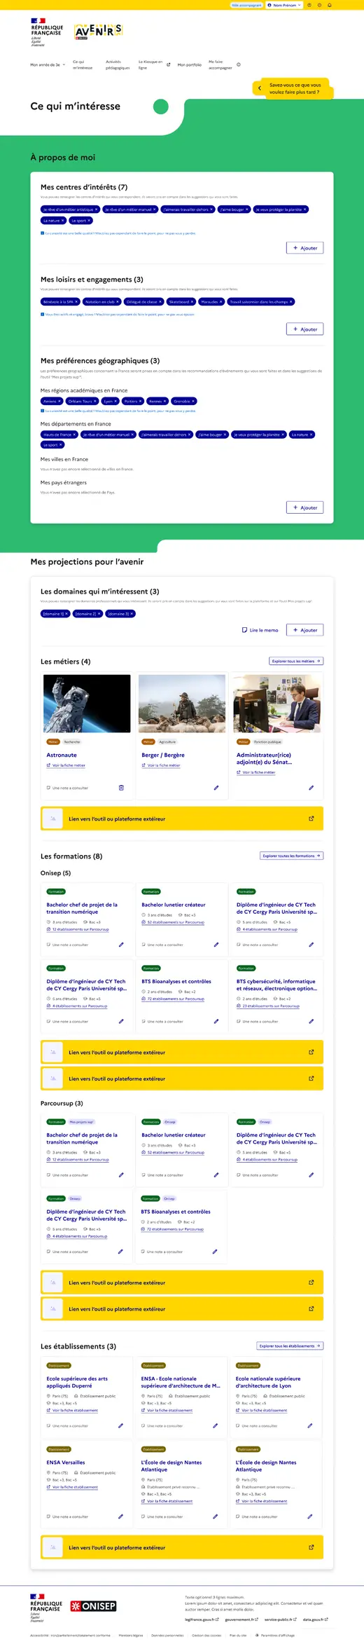364x1642 pixels.
Task: Open gouvernement.fr footer link
Action: [241, 1619]
